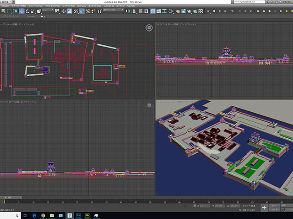The image size is (293, 219).
Task: Click the Auto Key button
Action: pyautogui.click(x=274, y=205)
